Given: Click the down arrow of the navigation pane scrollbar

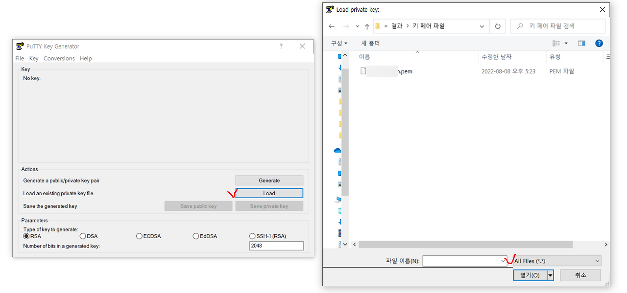Looking at the screenshot, I should pos(345,244).
